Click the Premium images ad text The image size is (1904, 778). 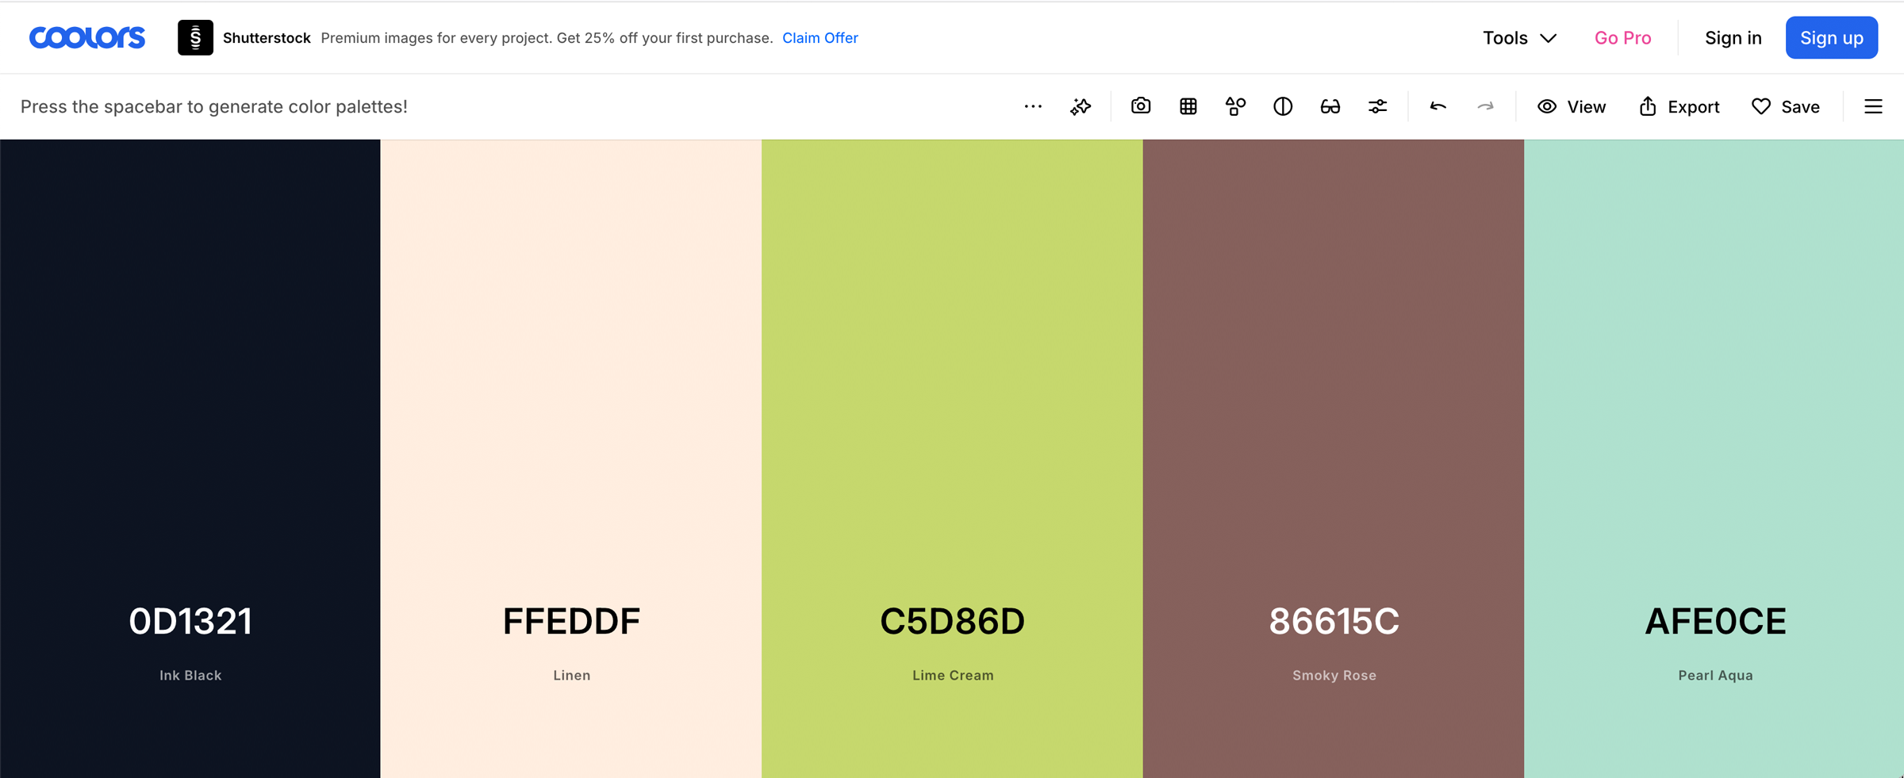[547, 37]
